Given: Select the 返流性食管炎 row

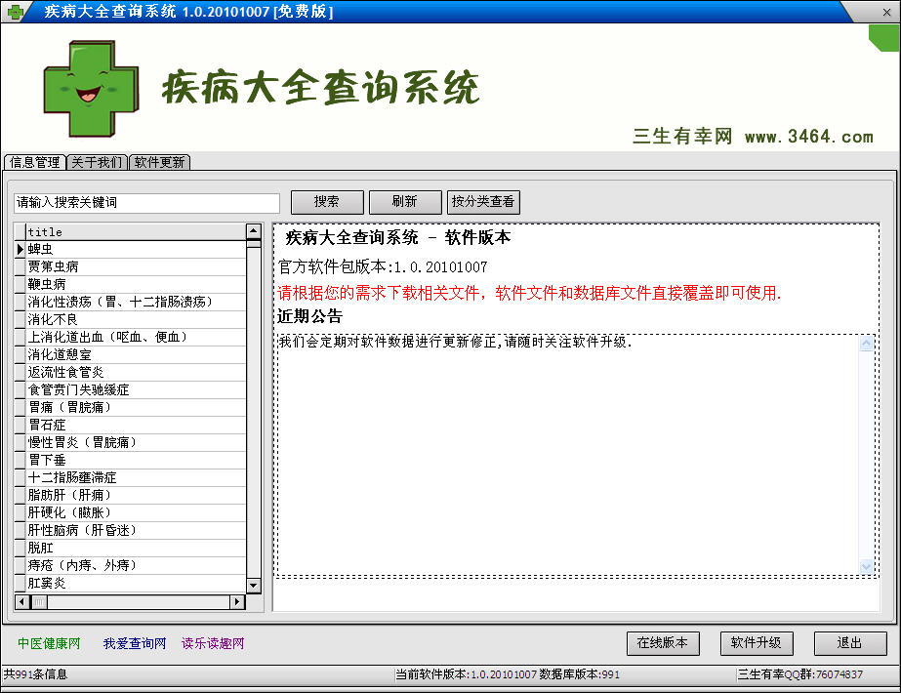Looking at the screenshot, I should (136, 372).
